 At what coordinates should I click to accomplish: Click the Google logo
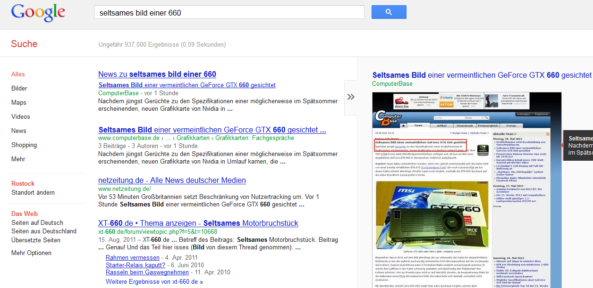[x=38, y=13]
